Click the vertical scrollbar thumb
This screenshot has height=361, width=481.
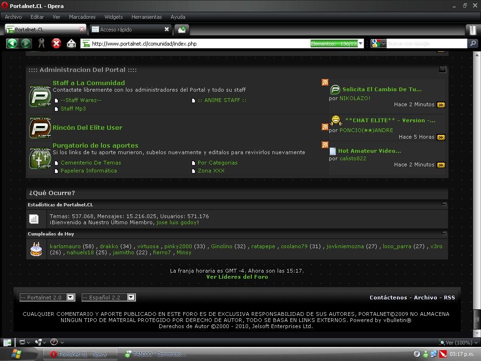(x=477, y=319)
